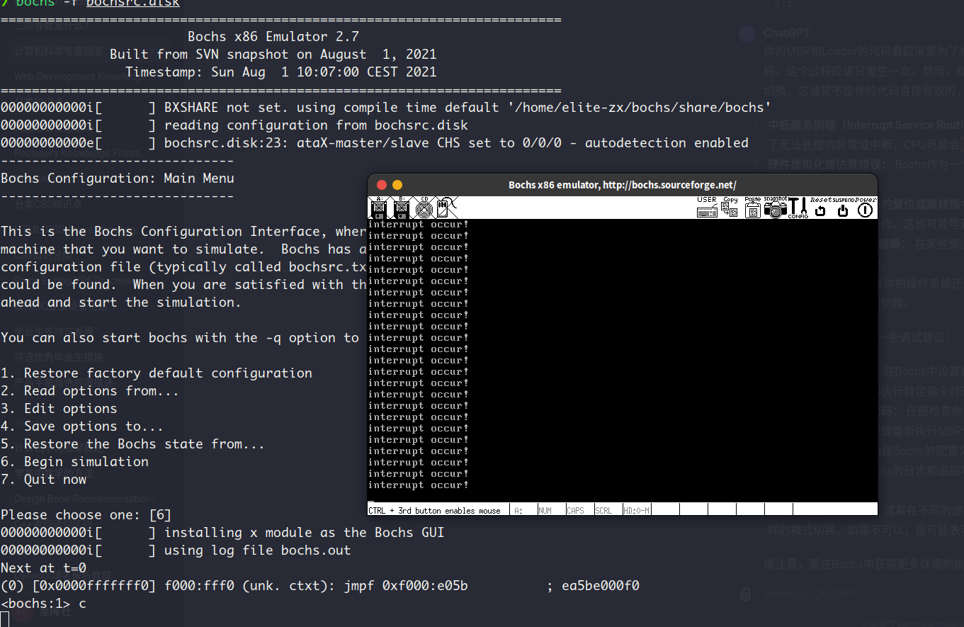Click the 'Next at t=0' terminal line

43,567
